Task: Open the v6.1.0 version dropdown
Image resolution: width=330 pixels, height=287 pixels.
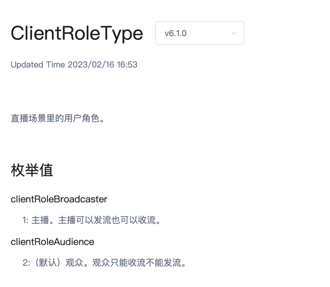Action: pos(200,33)
